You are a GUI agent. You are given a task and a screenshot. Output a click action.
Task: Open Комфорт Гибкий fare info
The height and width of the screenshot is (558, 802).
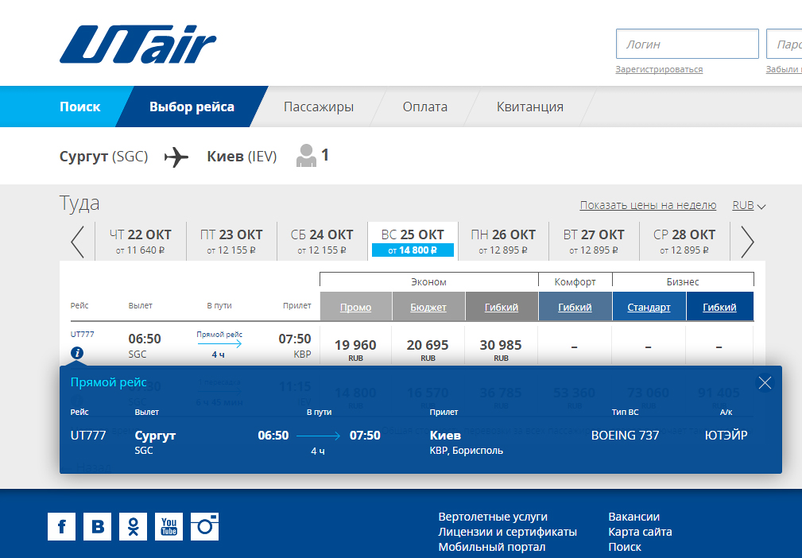pos(575,307)
